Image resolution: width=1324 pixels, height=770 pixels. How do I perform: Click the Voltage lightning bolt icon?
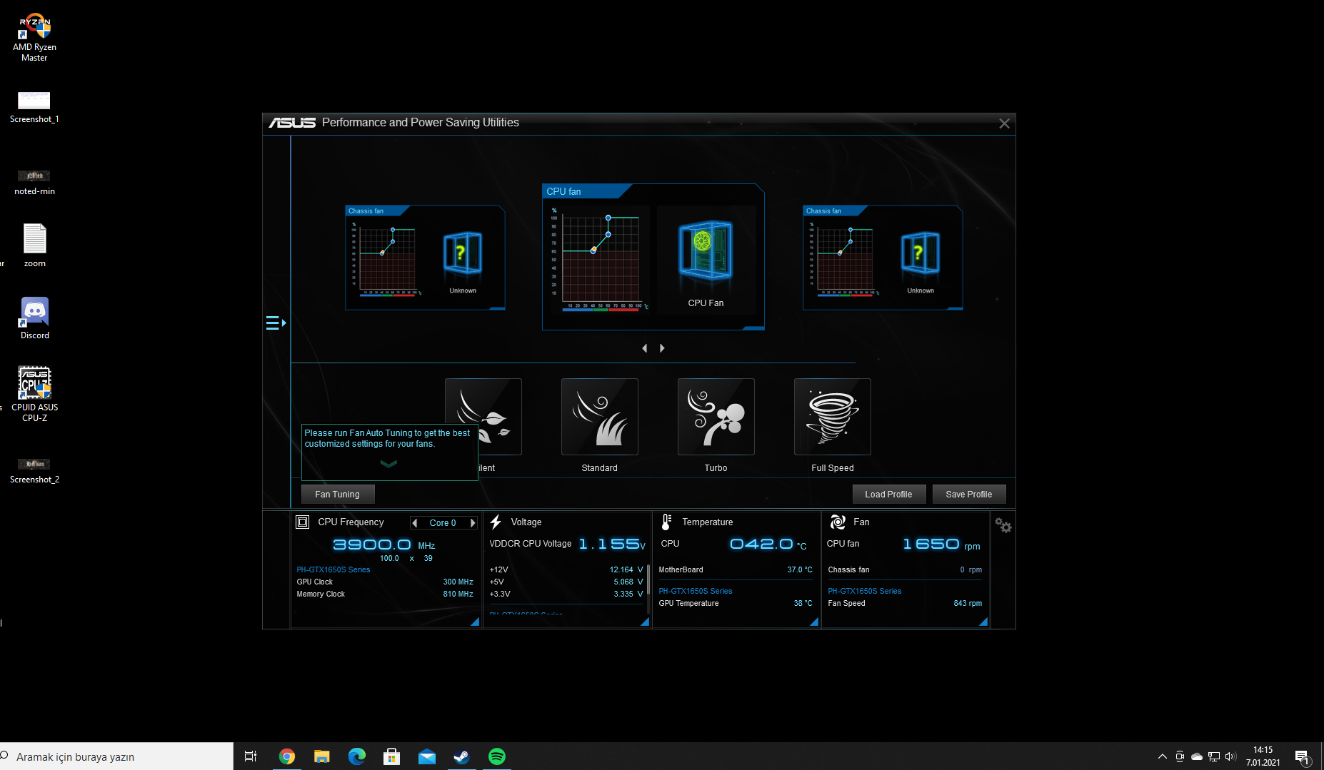coord(496,522)
